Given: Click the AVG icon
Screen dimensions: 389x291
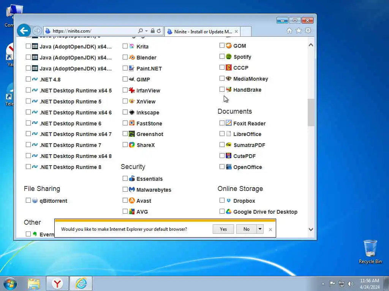Looking at the screenshot, I should coord(132,211).
